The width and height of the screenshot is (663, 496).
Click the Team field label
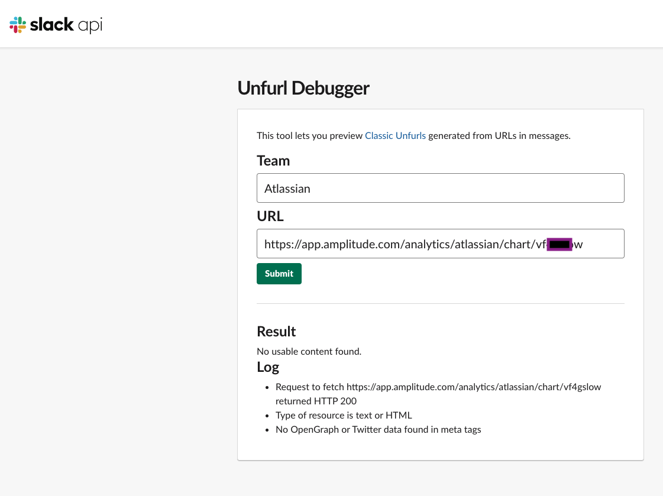[273, 161]
